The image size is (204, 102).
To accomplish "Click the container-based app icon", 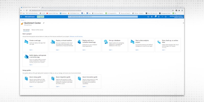I will [x=79, y=42].
